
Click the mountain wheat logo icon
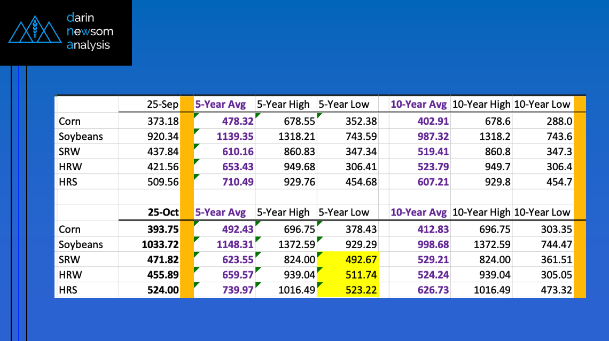point(35,32)
